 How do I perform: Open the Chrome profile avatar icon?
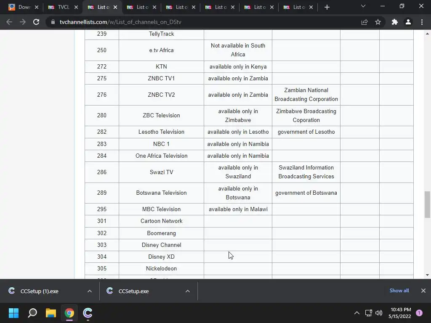click(x=408, y=22)
